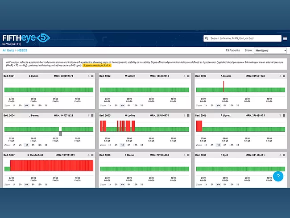Image resolution: width=290 pixels, height=218 pixels.
Task: Open the Show Monitored dropdown
Action: 270,50
